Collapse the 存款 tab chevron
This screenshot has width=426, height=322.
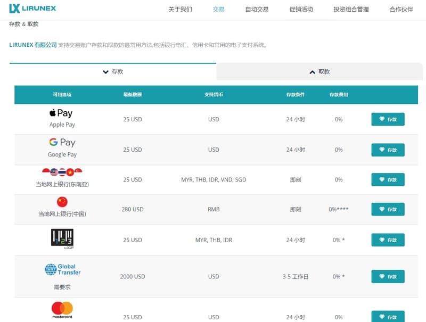click(105, 72)
